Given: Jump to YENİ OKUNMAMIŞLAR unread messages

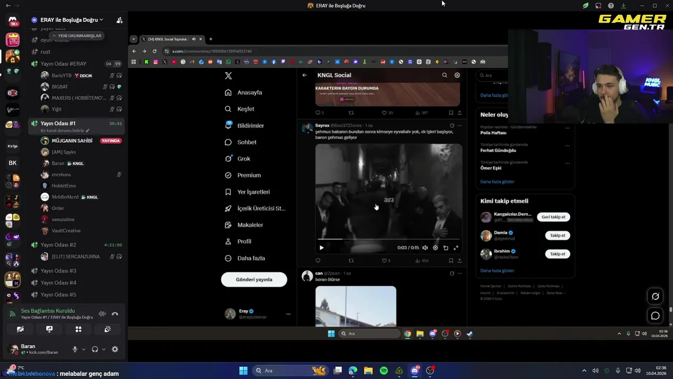Looking at the screenshot, I should click(77, 36).
